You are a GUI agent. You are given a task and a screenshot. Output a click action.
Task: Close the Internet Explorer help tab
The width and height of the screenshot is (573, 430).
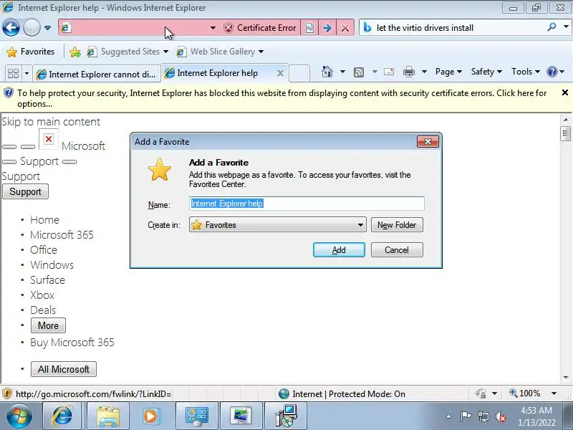[x=280, y=73]
